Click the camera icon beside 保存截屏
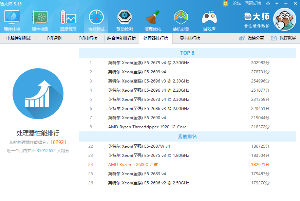 tap(274, 38)
